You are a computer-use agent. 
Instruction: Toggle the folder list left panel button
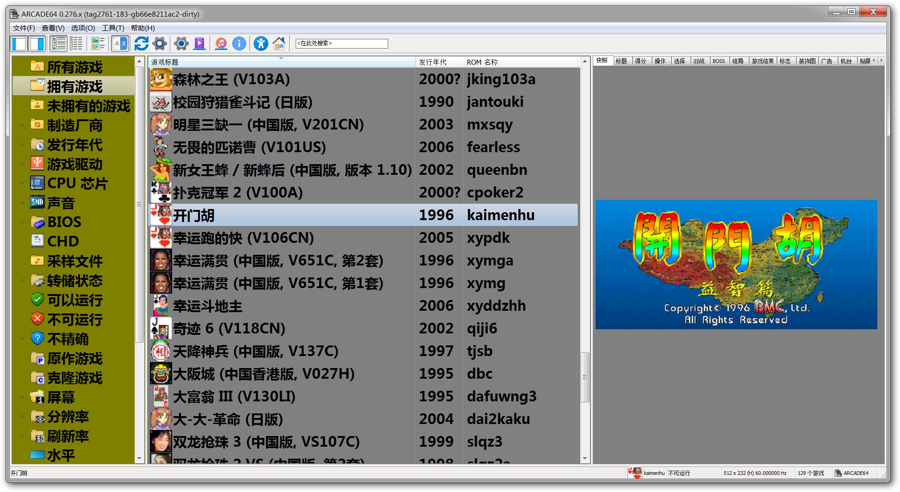19,43
